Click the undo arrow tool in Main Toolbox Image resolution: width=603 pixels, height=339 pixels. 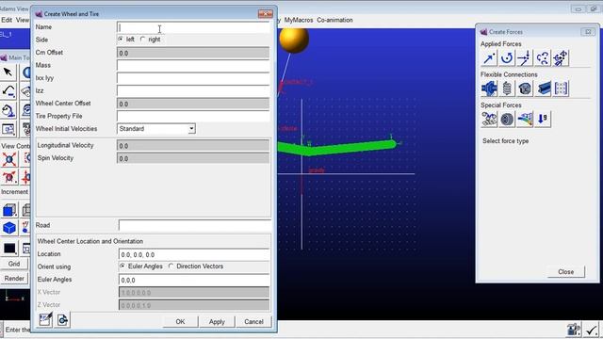click(x=8, y=91)
